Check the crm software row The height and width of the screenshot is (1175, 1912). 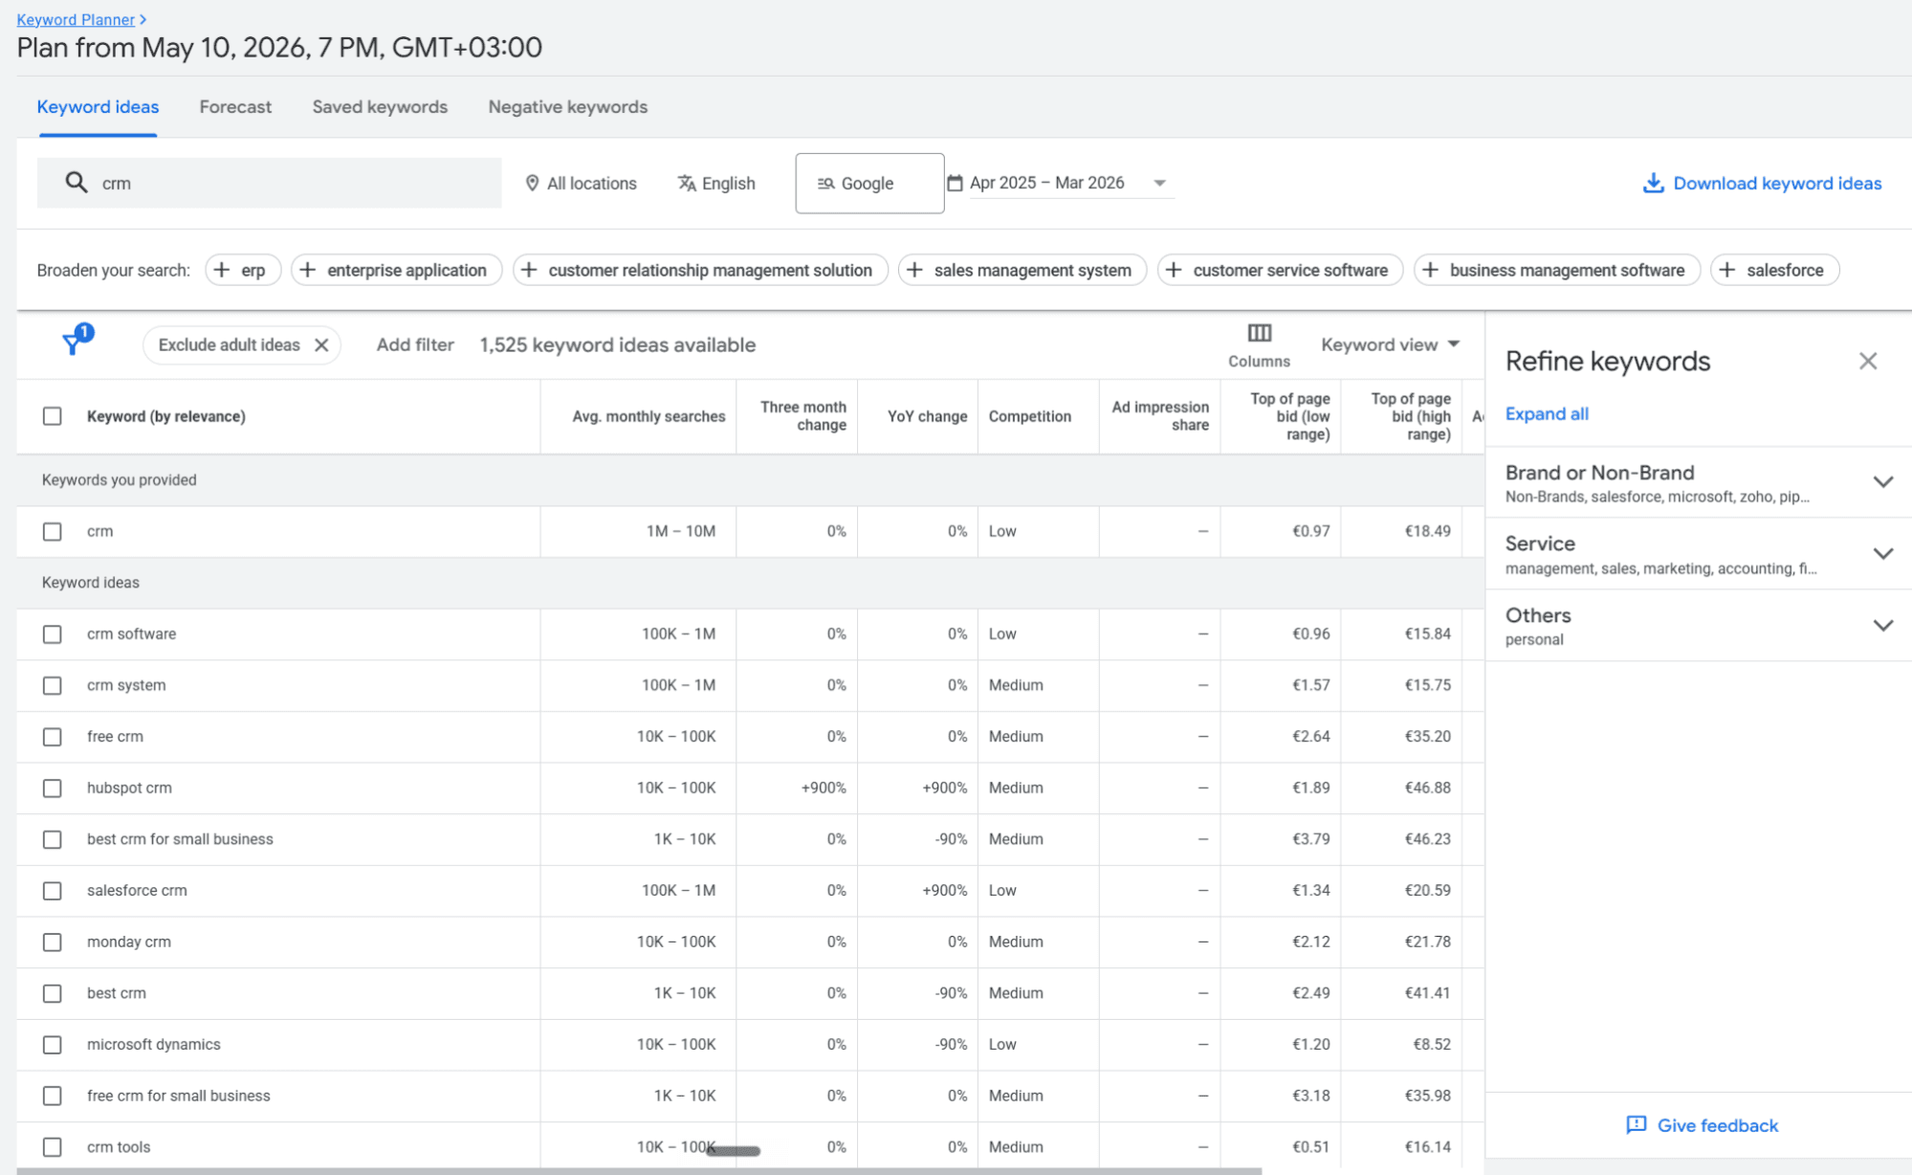point(53,633)
